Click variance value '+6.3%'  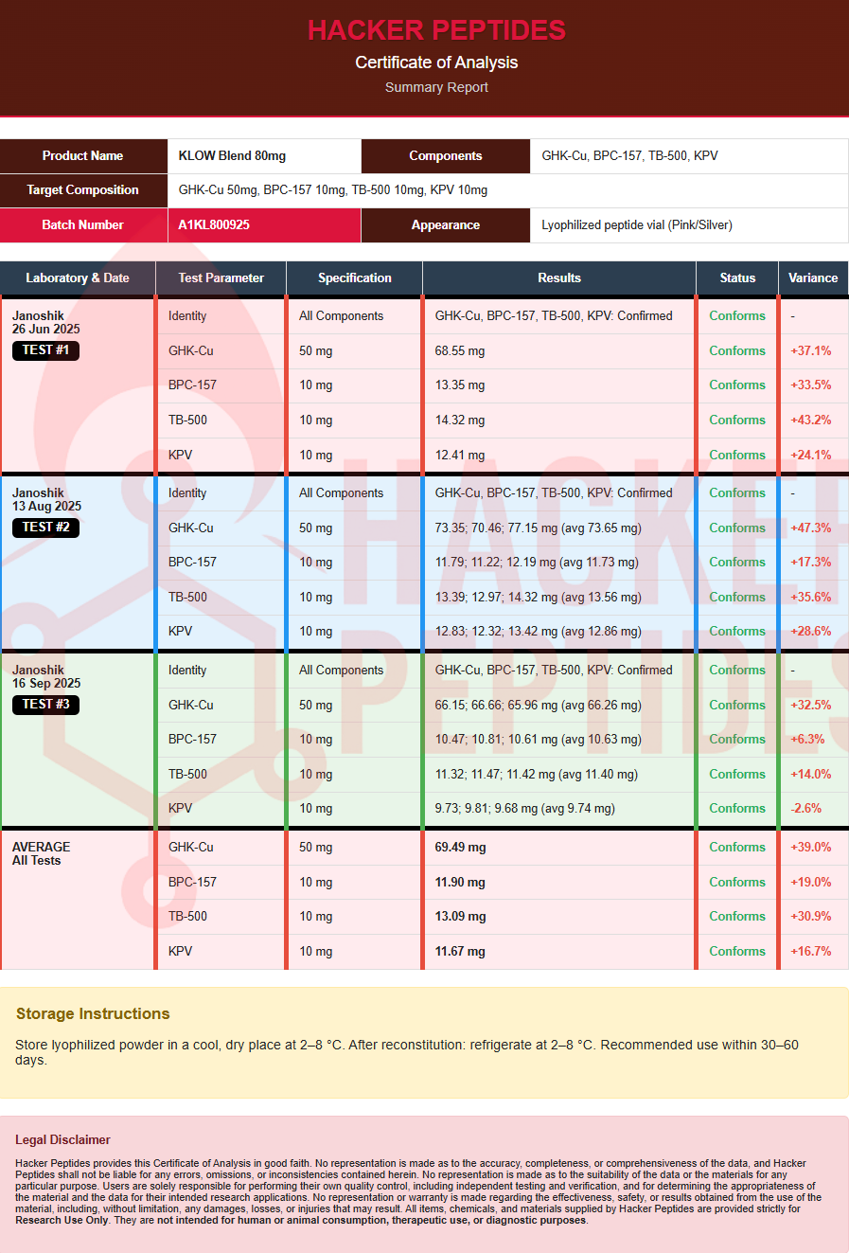tap(807, 740)
